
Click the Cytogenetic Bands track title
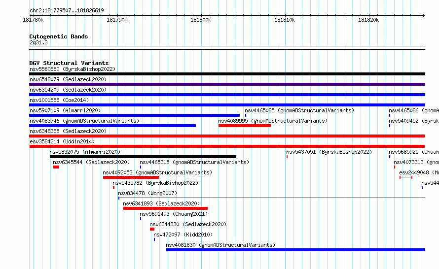click(59, 36)
